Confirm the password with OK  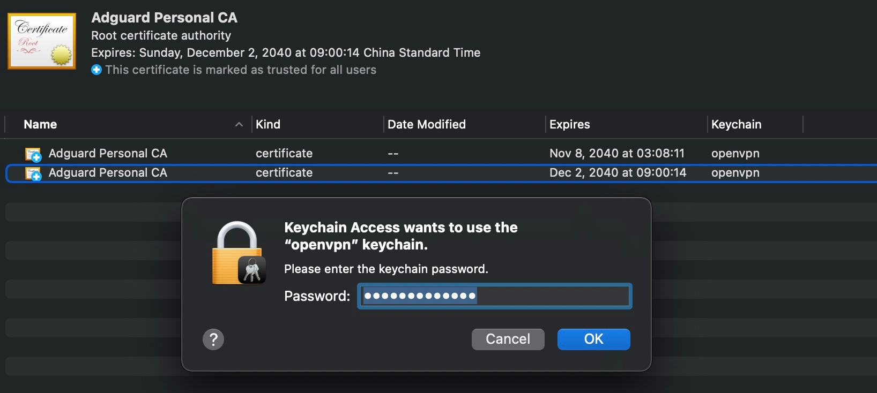594,339
